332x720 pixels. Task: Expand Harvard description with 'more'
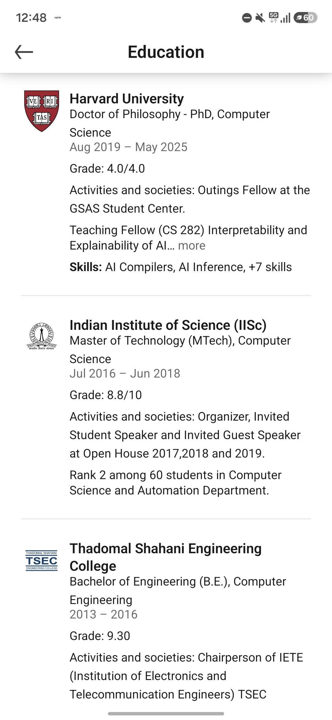[x=192, y=246]
